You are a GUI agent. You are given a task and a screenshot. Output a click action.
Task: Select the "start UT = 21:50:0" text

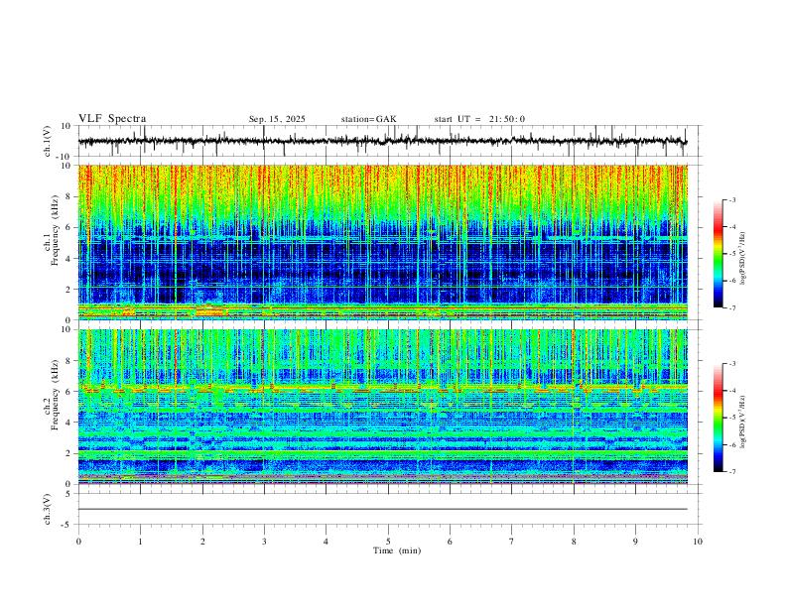coord(479,119)
